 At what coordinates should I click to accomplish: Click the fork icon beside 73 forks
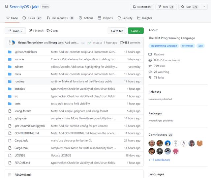[150, 78]
